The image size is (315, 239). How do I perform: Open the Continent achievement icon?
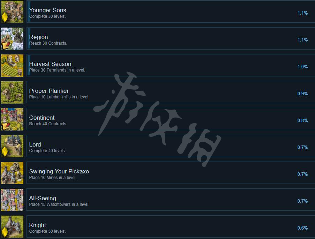click(x=12, y=119)
